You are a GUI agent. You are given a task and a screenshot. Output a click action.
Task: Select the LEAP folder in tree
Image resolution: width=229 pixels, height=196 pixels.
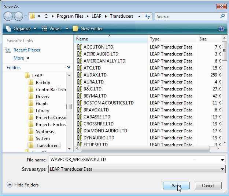33,76
